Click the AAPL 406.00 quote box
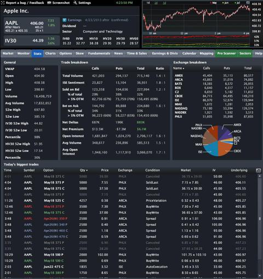The height and width of the screenshot is (279, 263). coord(32,26)
